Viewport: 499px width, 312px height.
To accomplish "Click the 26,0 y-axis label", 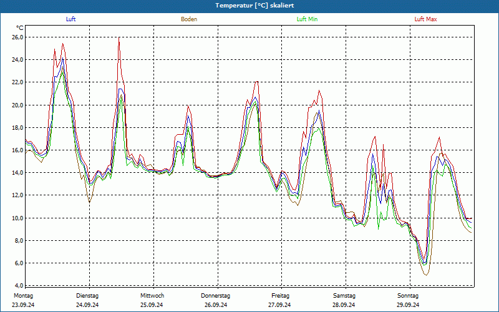I will coord(19,37).
